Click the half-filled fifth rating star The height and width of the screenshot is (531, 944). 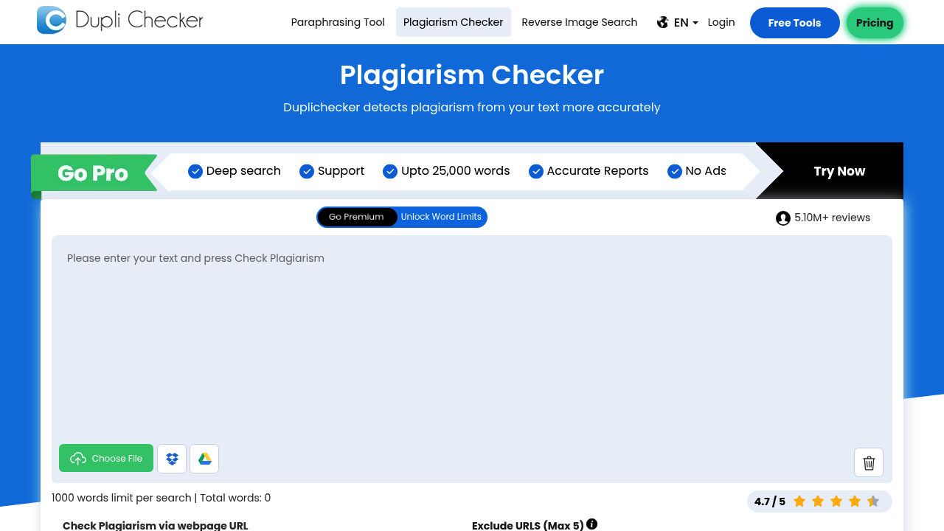pos(873,502)
